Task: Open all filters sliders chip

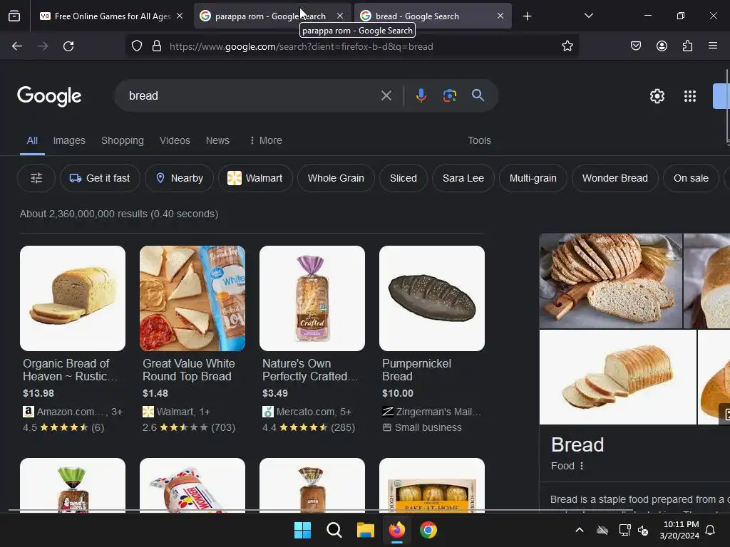Action: (36, 178)
